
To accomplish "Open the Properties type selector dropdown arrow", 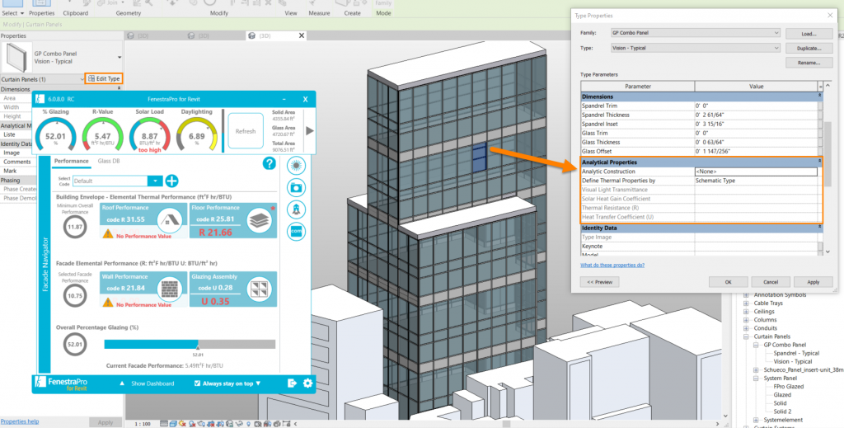I will pyautogui.click(x=120, y=57).
